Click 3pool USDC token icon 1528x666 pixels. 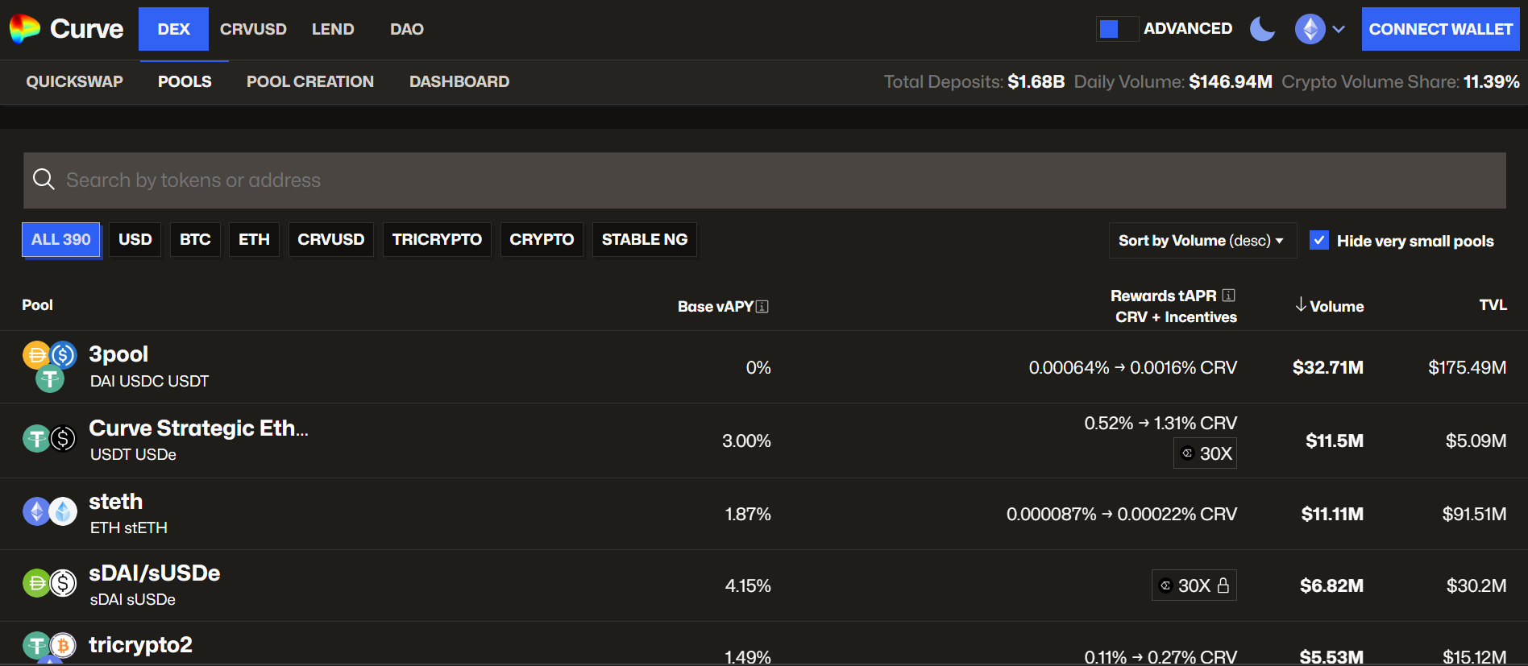[64, 354]
